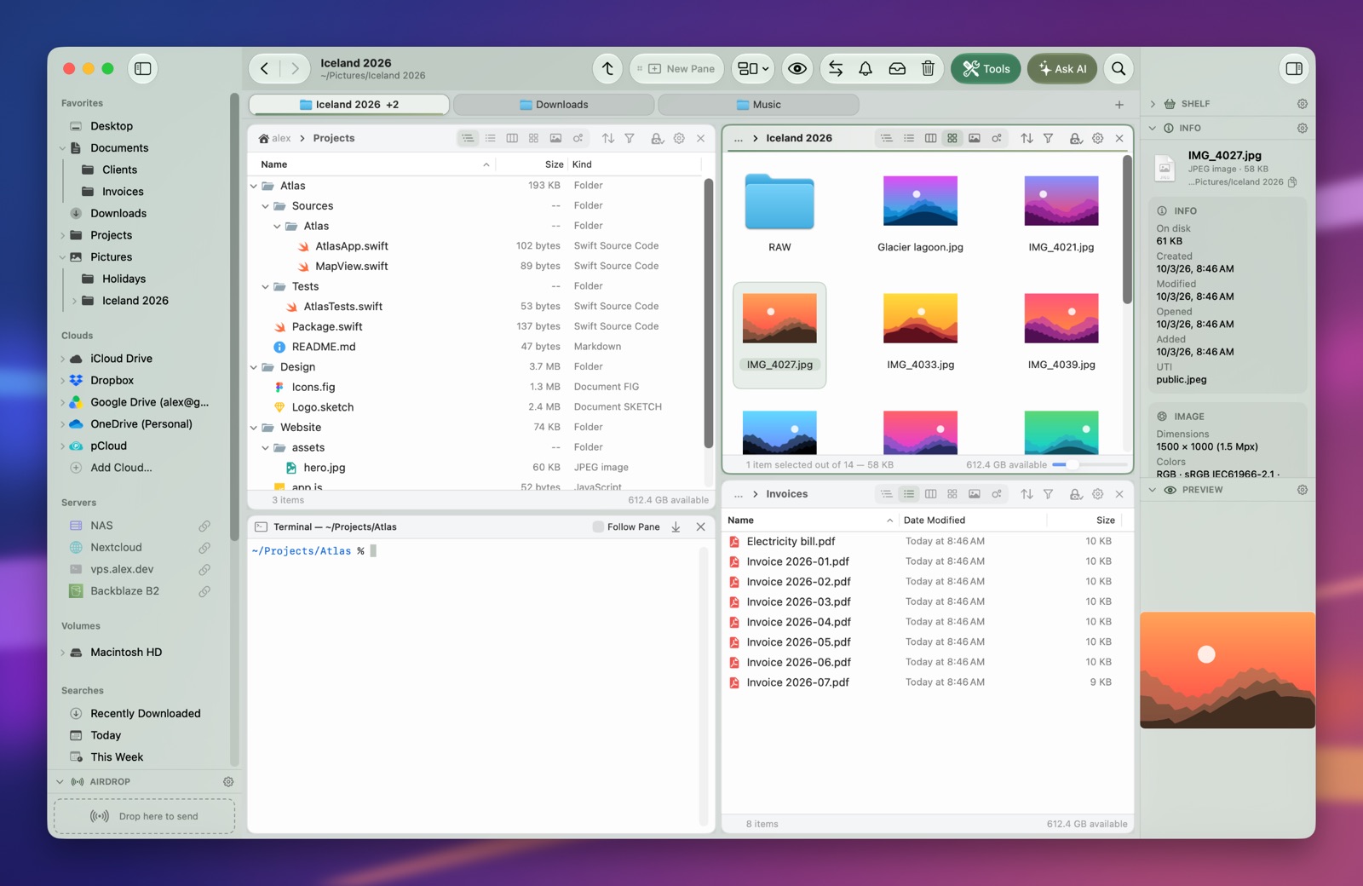
Task: Toggle the right inspector sidebar
Action: click(1294, 69)
